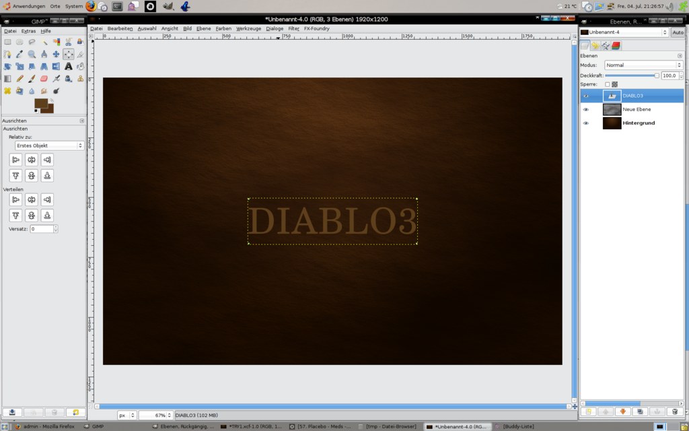
Task: Open the Datei menu in image window
Action: (96, 28)
